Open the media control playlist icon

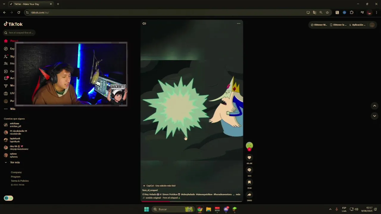[x=362, y=12]
